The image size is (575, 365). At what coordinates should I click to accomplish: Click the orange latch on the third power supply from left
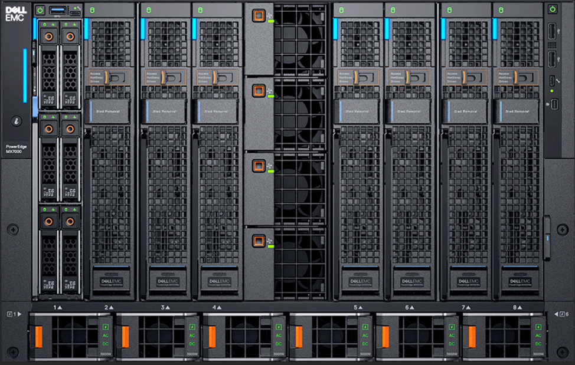point(212,337)
